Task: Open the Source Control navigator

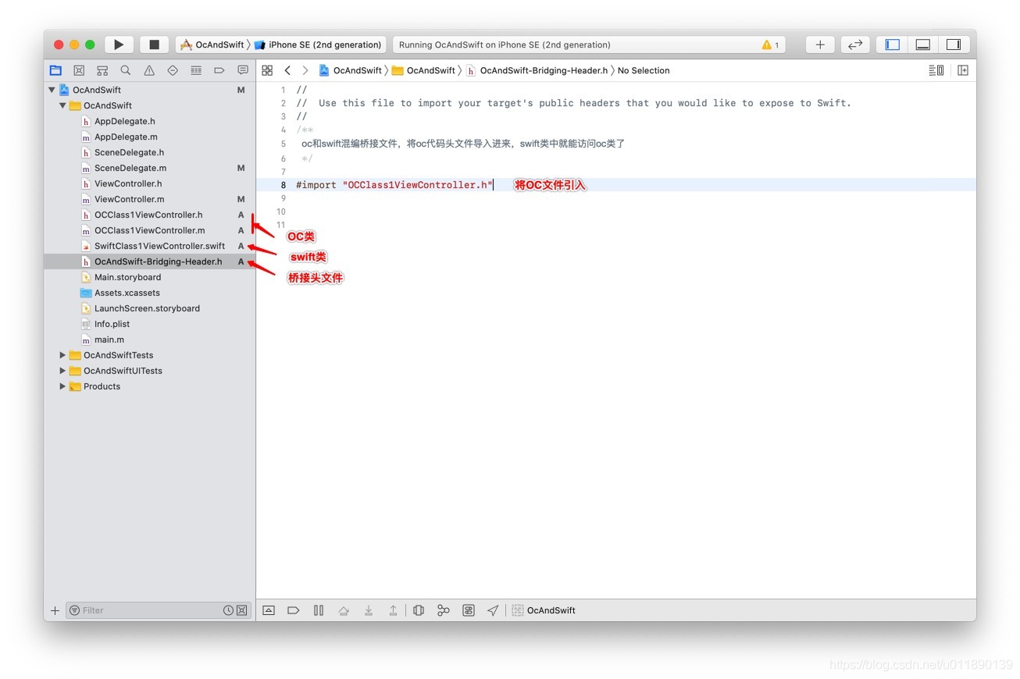Action: (x=79, y=70)
